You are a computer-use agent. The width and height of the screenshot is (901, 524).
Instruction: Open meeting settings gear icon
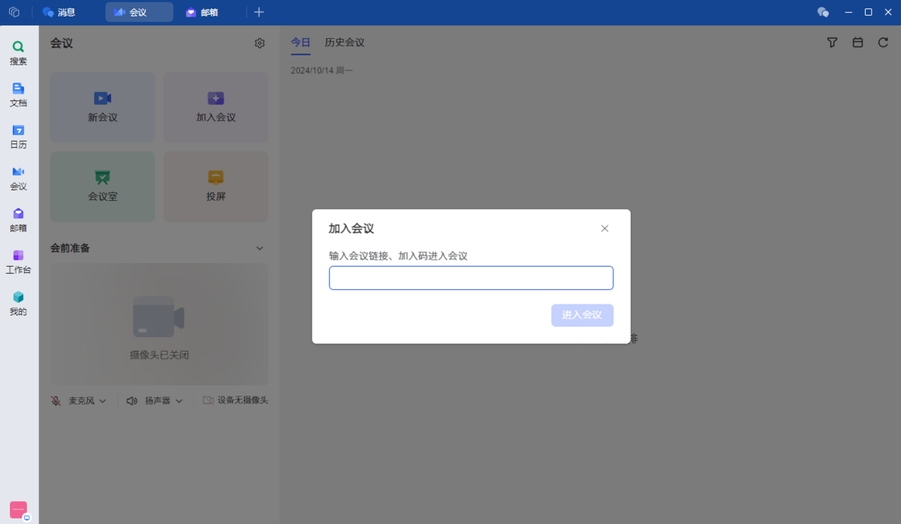click(260, 43)
